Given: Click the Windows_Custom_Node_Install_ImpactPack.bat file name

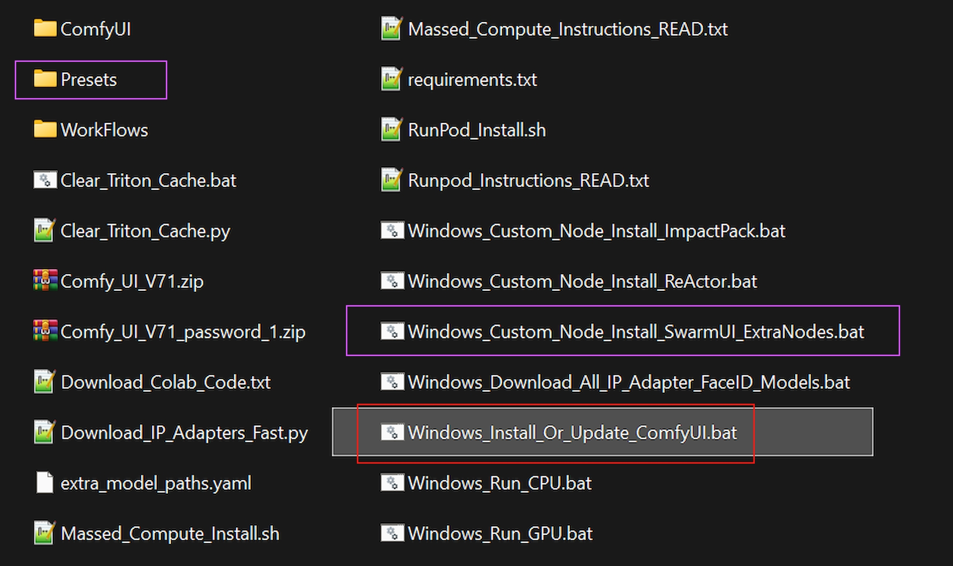Looking at the screenshot, I should [597, 231].
